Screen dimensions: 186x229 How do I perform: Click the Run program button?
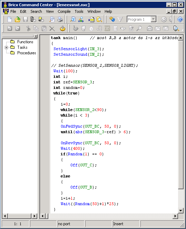pos(164,19)
